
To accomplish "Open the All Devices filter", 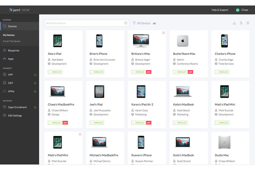I will (x=144, y=23).
